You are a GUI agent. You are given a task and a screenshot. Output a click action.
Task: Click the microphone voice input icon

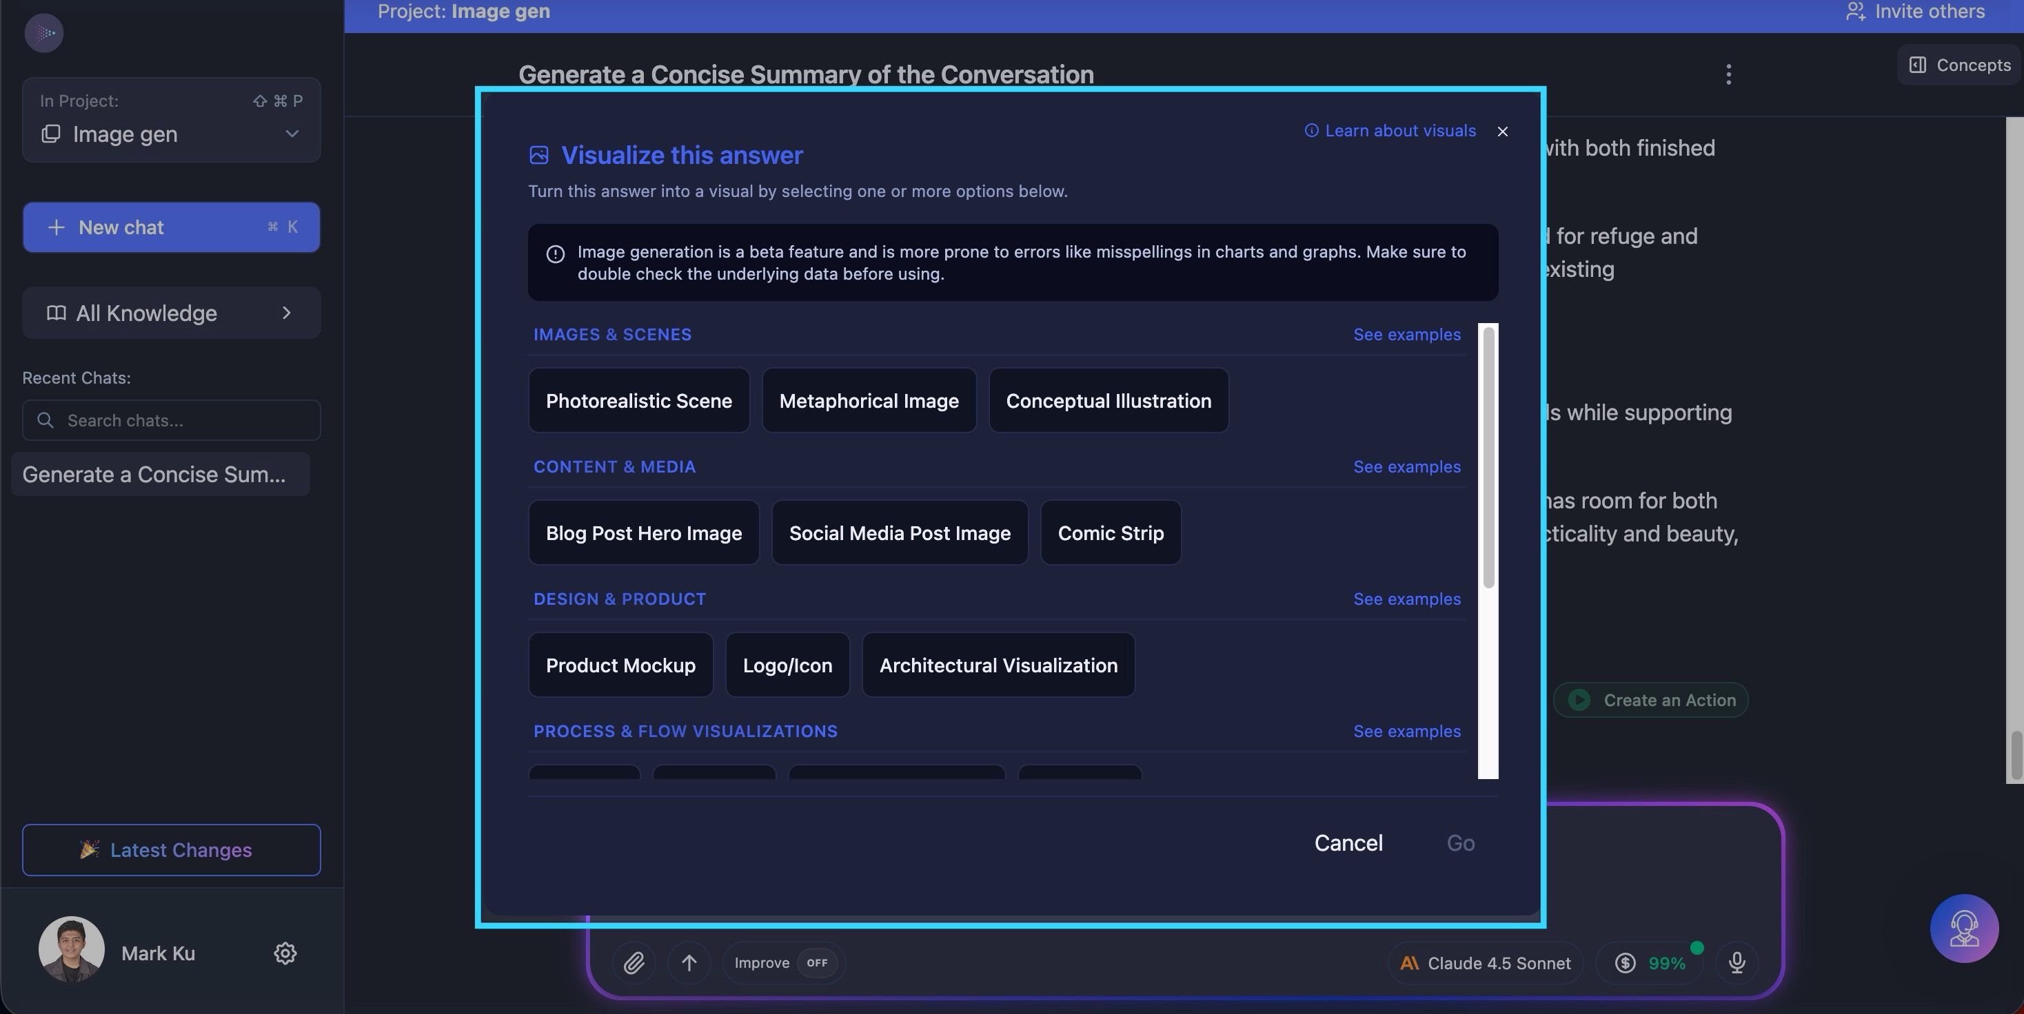1737,963
